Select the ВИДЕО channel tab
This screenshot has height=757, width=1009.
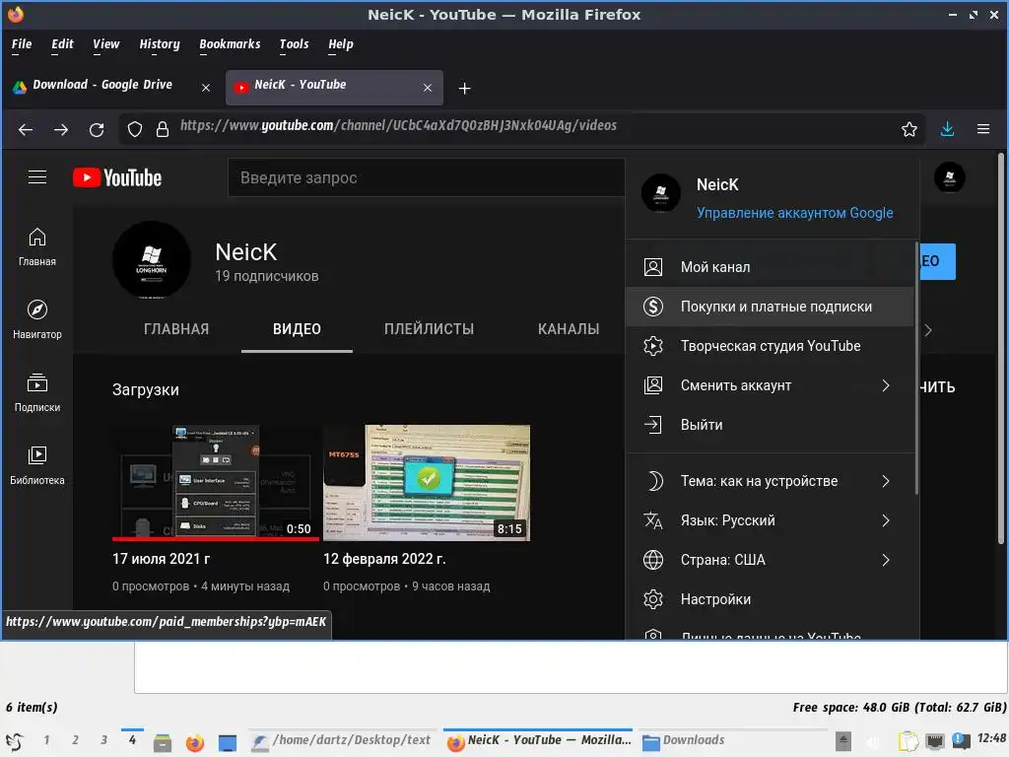pos(297,329)
